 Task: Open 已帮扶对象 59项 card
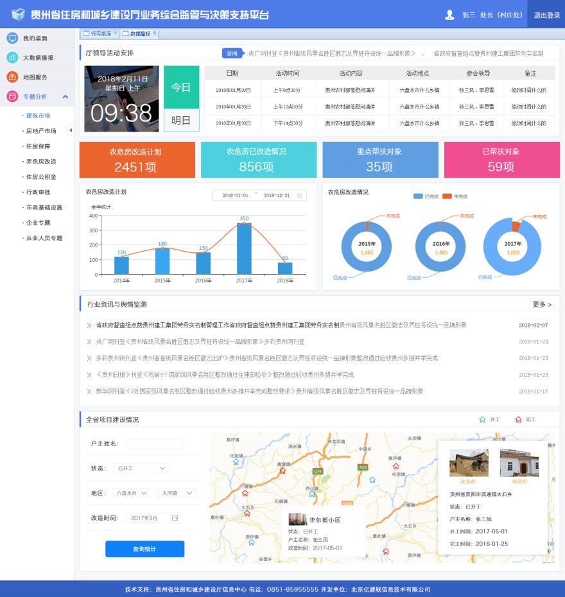[x=502, y=160]
